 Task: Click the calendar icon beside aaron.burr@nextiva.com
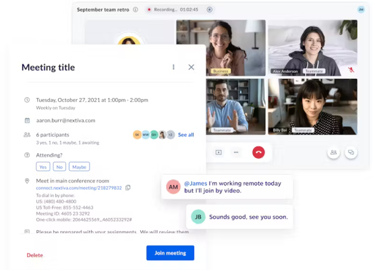[27, 120]
